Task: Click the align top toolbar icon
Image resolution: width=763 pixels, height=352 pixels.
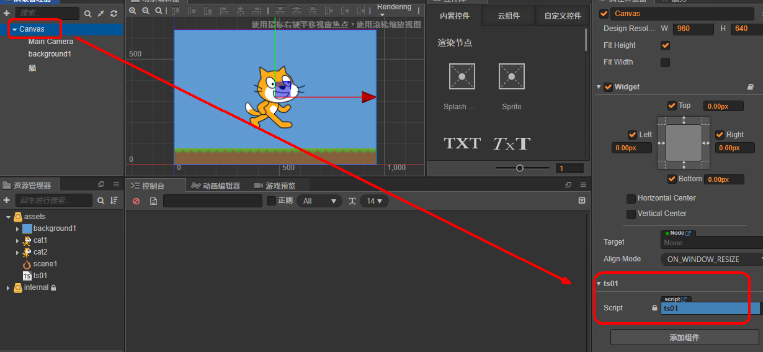Action: coord(176,11)
